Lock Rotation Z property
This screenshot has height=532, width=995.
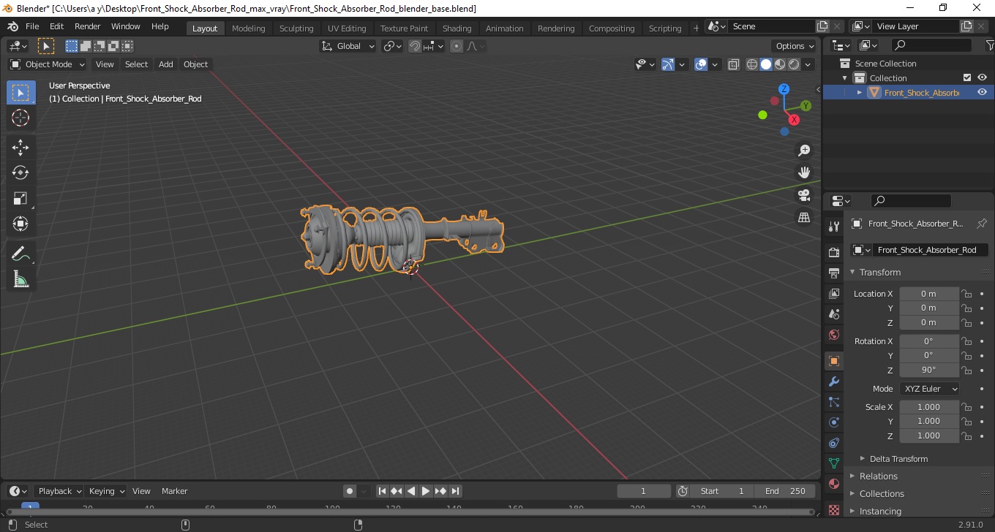tap(966, 370)
